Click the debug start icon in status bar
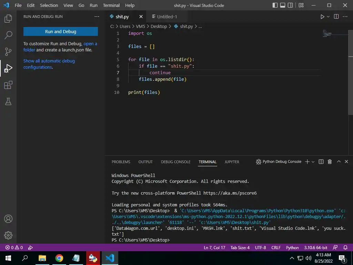 point(30,247)
